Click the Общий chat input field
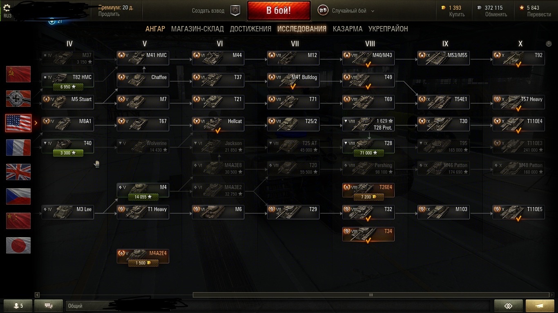The image size is (558, 313). click(278, 306)
